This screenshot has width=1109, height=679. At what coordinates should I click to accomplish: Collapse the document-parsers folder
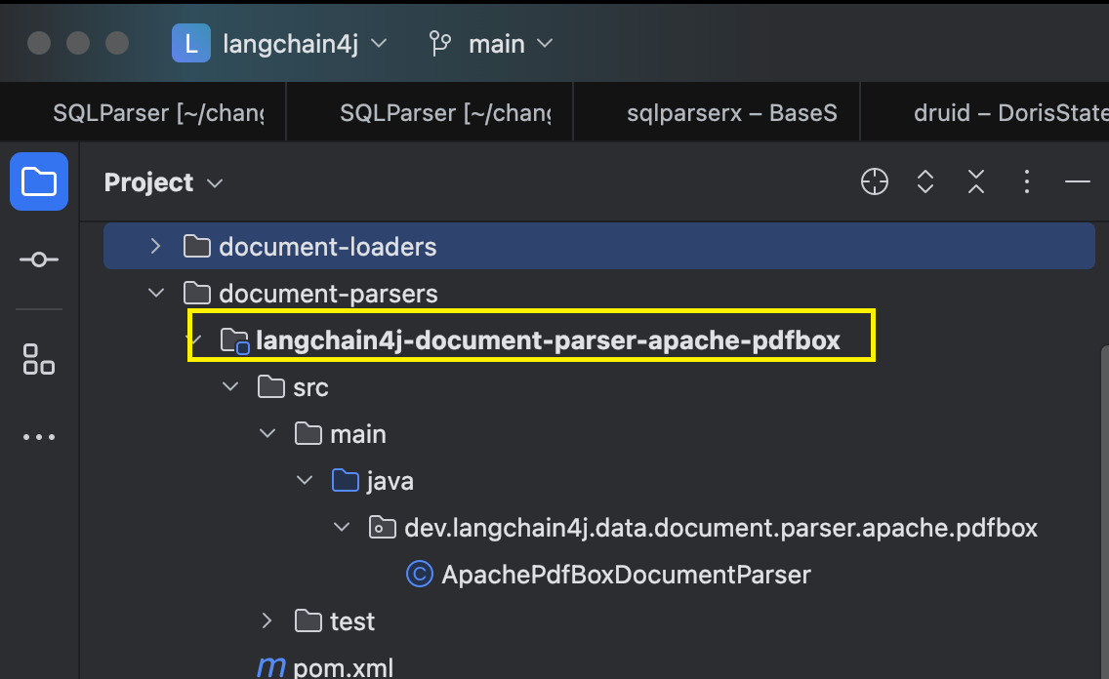pyautogui.click(x=155, y=293)
